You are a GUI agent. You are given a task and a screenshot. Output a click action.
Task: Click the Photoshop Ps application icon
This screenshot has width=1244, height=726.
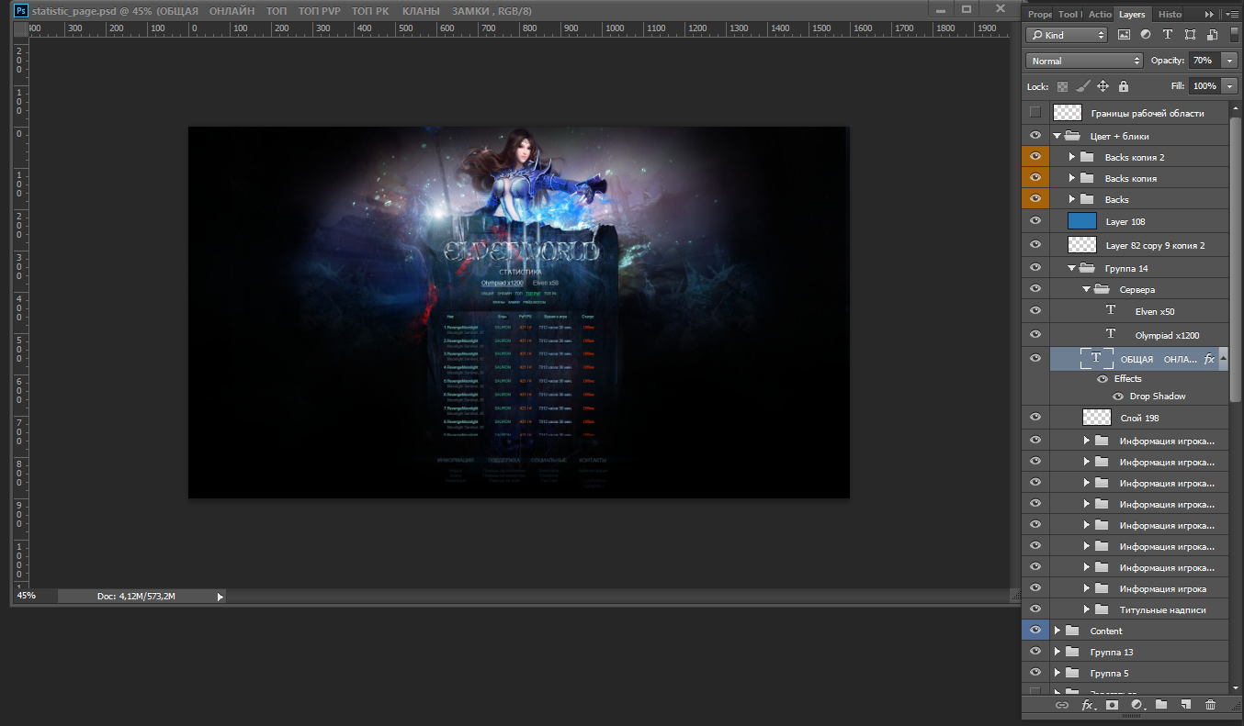[x=21, y=10]
